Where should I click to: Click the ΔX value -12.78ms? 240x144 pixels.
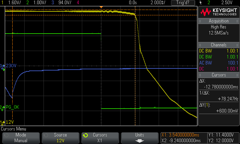[221, 87]
